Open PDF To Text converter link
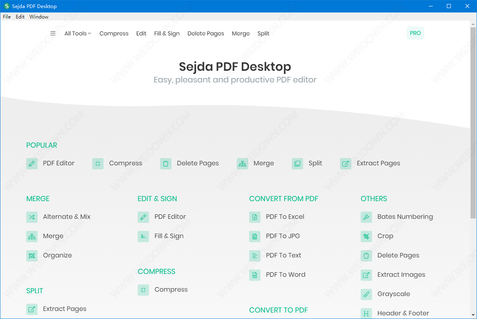The width and height of the screenshot is (477, 319). coord(283,255)
